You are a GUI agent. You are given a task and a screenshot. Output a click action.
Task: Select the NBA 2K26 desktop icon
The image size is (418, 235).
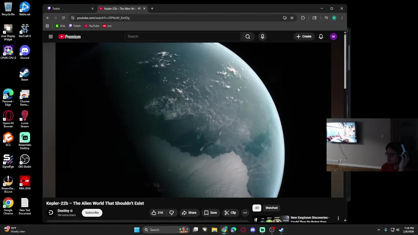24,183
